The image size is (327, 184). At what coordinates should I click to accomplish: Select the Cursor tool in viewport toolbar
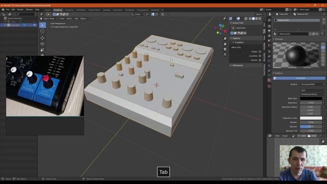(42, 31)
